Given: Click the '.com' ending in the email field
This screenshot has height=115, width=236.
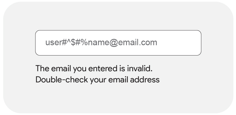Looking at the screenshot, I should point(148,43).
